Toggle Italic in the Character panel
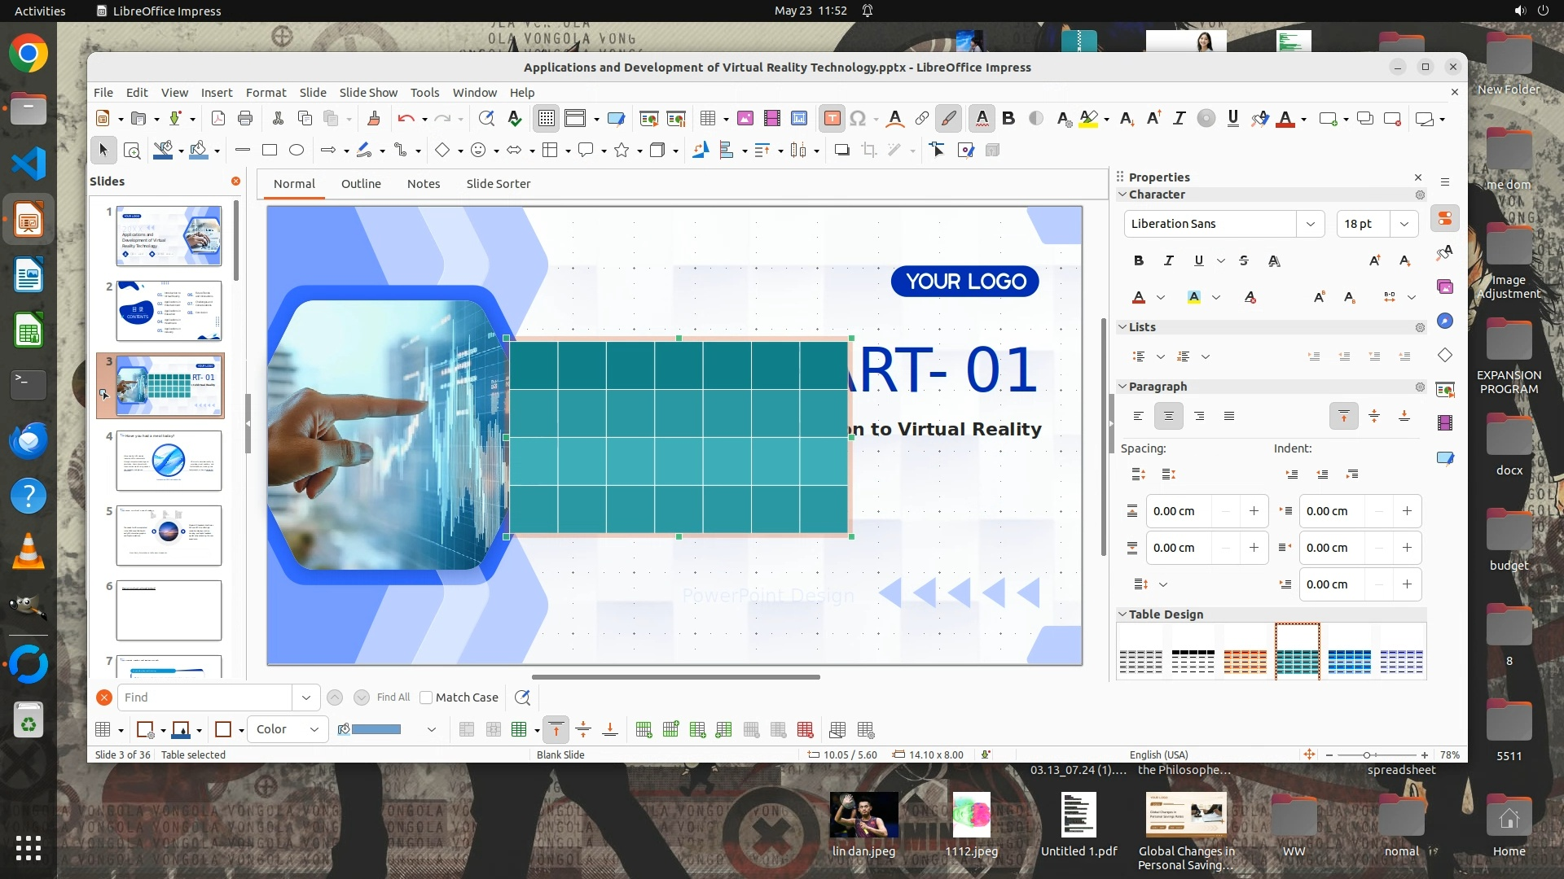Viewport: 1564px width, 879px height. (x=1168, y=260)
